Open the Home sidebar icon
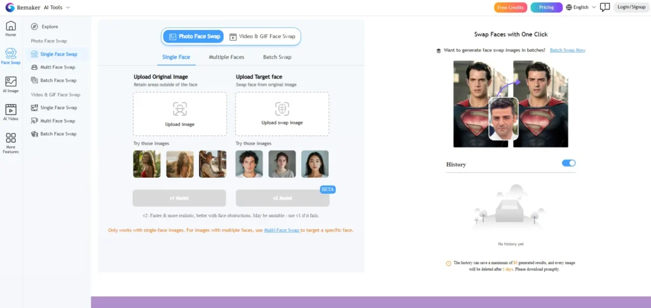Screen dimensions: 651x308 click(11, 25)
